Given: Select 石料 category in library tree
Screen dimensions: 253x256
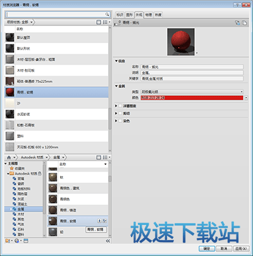Looking at the screenshot, I should pos(21,229).
